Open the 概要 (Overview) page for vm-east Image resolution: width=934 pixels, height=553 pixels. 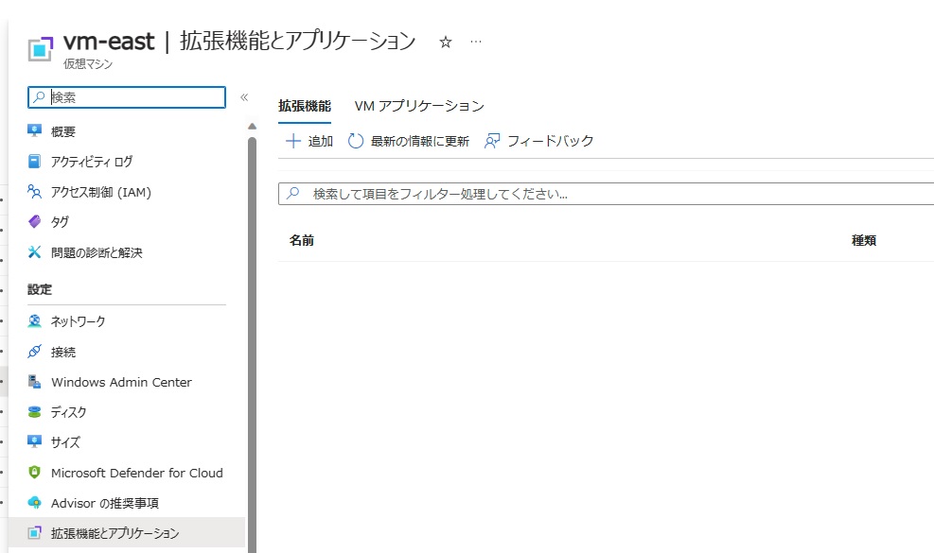[x=69, y=130]
